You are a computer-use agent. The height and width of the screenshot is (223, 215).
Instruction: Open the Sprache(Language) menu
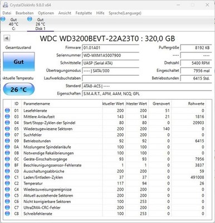point(125,13)
